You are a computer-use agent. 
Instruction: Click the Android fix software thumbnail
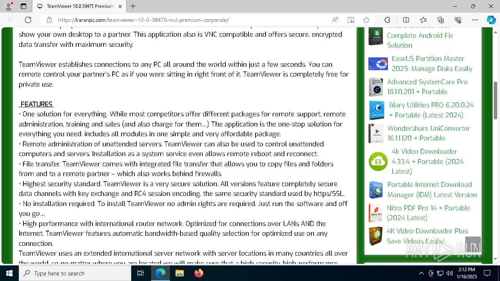[x=375, y=36]
